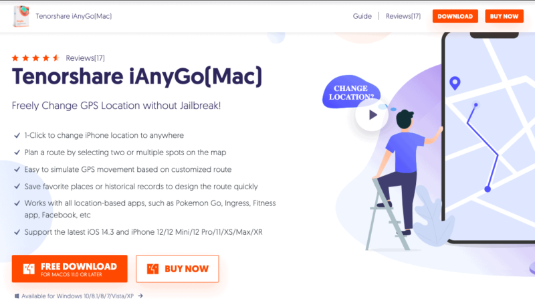This screenshot has width=535, height=301.
Task: Click the route endpoint dot on map
Action: pos(488,189)
